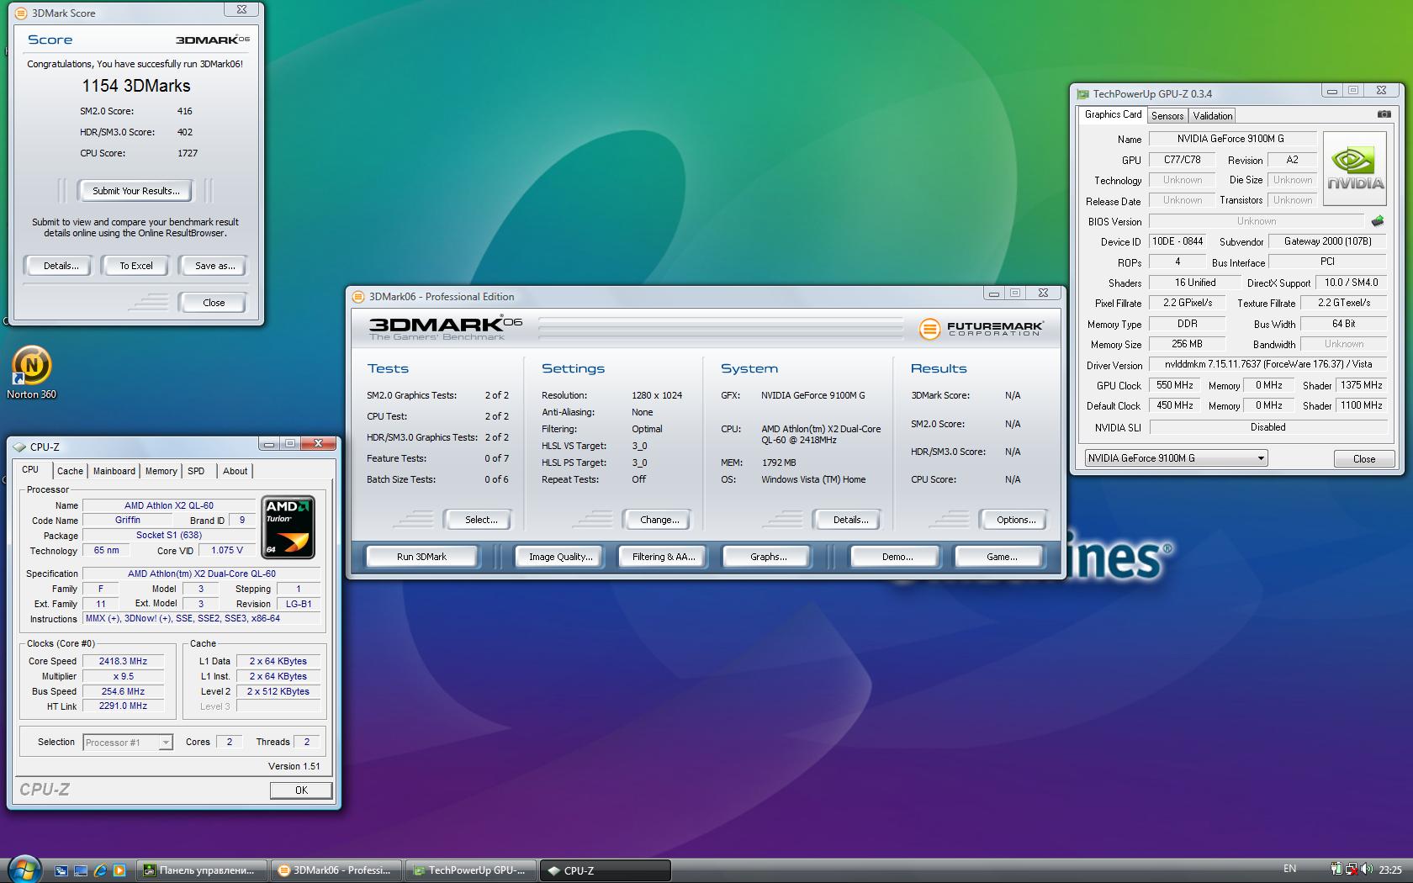Click the NVIDIA logo in GPU-Z
This screenshot has height=883, width=1413.
(x=1355, y=169)
